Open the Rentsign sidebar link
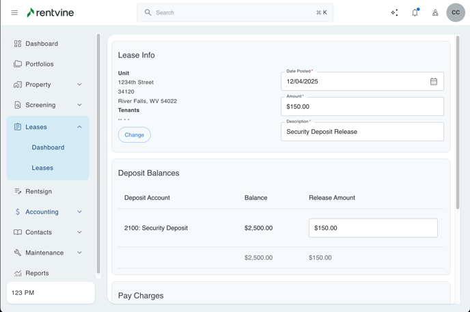The width and height of the screenshot is (470, 312). point(38,191)
